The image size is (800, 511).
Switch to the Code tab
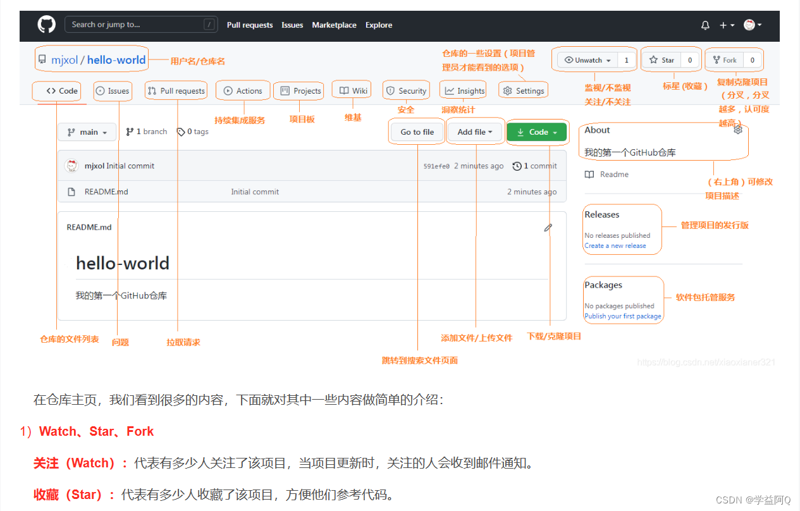click(x=62, y=91)
